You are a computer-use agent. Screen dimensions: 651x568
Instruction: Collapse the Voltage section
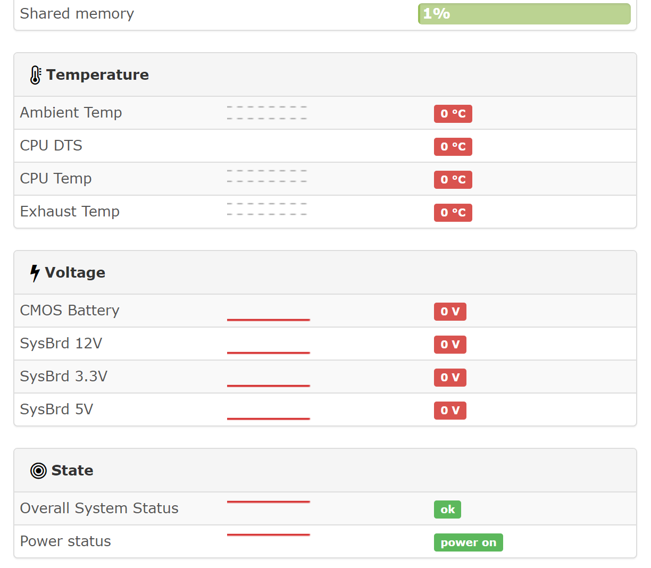click(75, 272)
